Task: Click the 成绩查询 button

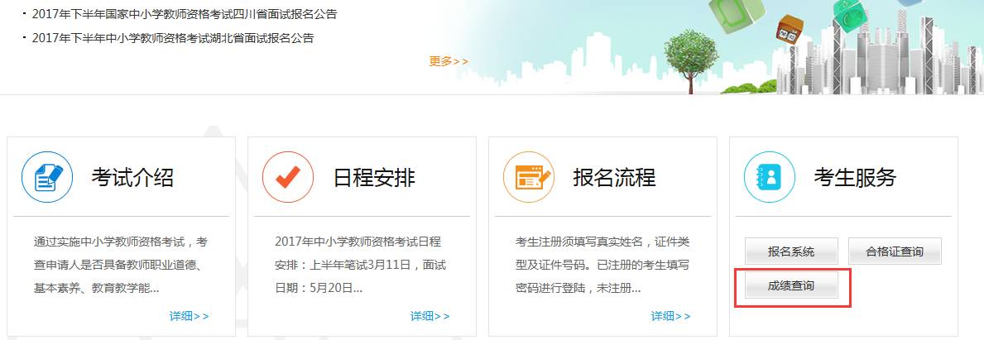Action: click(791, 285)
